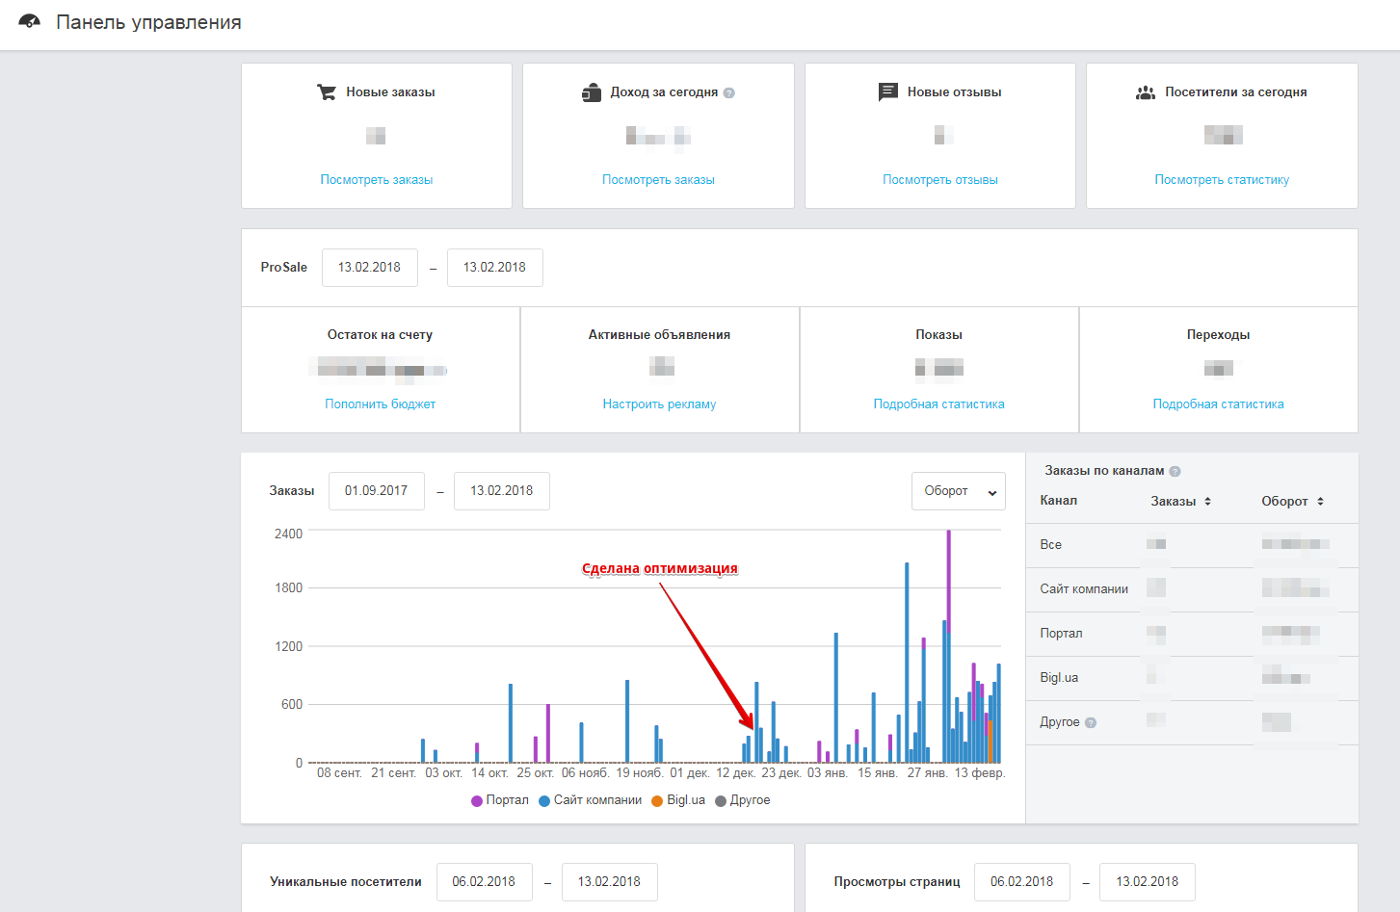This screenshot has width=1400, height=912.
Task: Sort the table by Заказы column arrows
Action: (x=1207, y=502)
